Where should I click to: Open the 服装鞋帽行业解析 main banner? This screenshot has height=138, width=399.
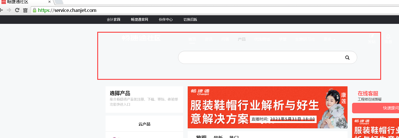point(268,107)
